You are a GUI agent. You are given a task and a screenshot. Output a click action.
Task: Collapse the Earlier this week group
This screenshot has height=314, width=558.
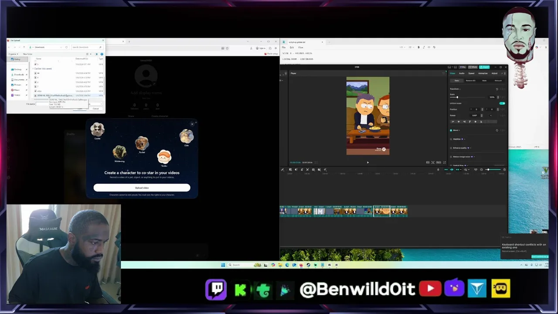coord(33,68)
